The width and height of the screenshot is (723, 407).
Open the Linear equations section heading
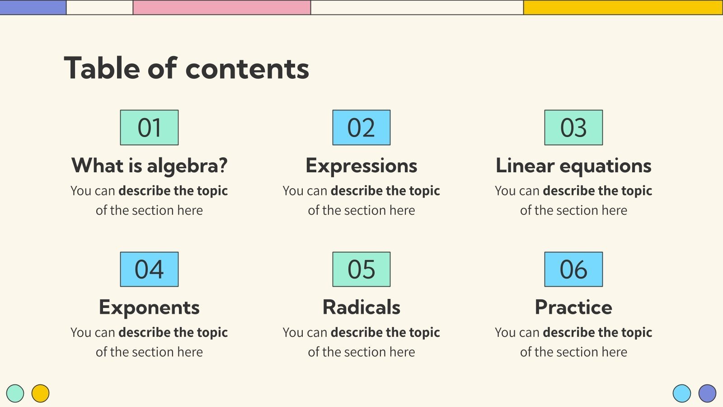573,166
